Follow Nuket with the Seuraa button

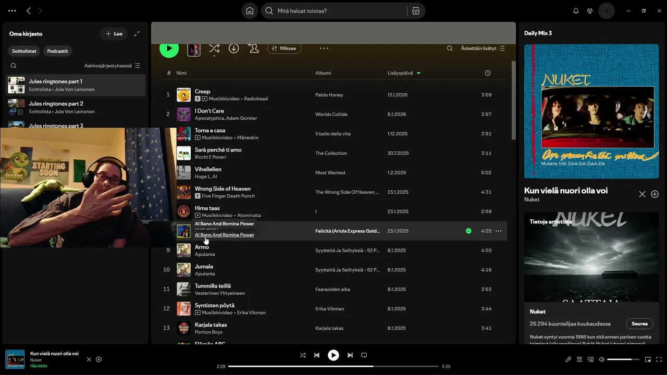coord(639,323)
